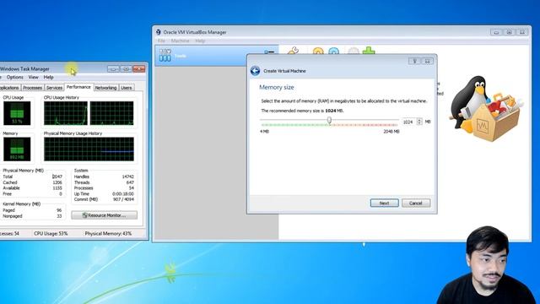Go back using the wizard's blue arrow
Viewport: 540px width, 304px height.
pos(255,71)
